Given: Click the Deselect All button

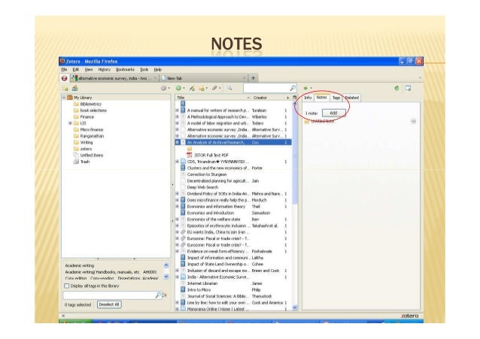Looking at the screenshot, I should 109,304.
